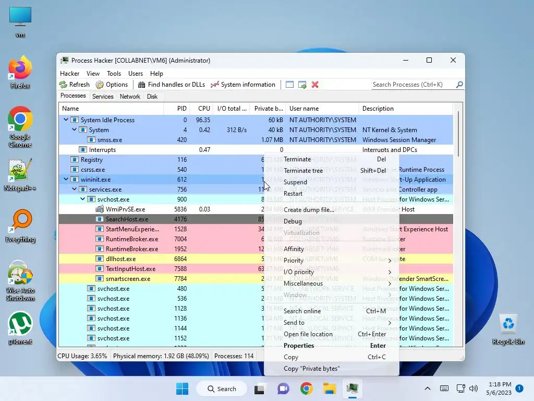Sort by the Name column header
This screenshot has height=401, width=534.
112,109
